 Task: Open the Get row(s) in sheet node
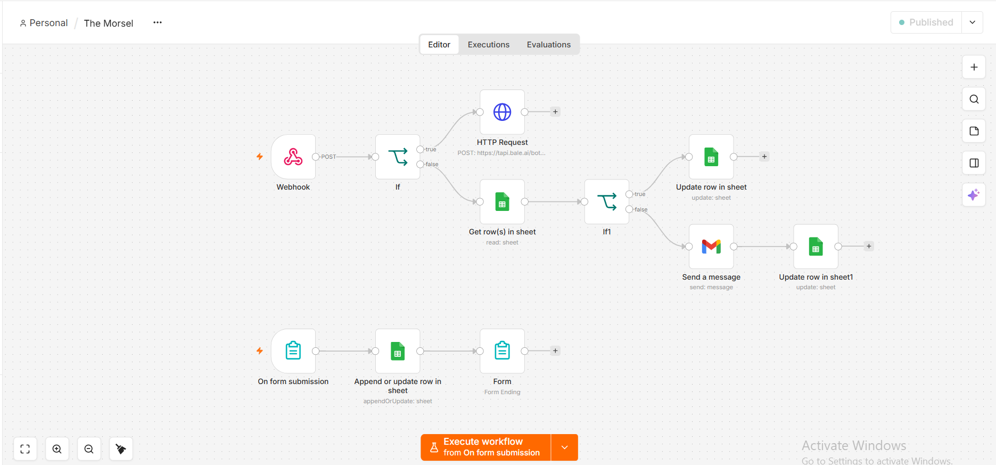tap(502, 202)
